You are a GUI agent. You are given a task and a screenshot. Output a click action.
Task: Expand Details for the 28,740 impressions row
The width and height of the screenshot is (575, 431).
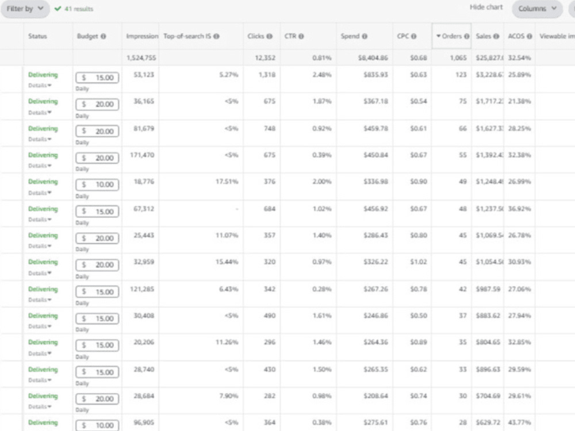40,380
